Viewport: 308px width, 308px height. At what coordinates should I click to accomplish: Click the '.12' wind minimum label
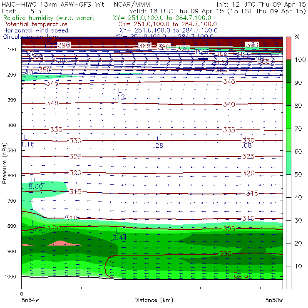coord(120,97)
